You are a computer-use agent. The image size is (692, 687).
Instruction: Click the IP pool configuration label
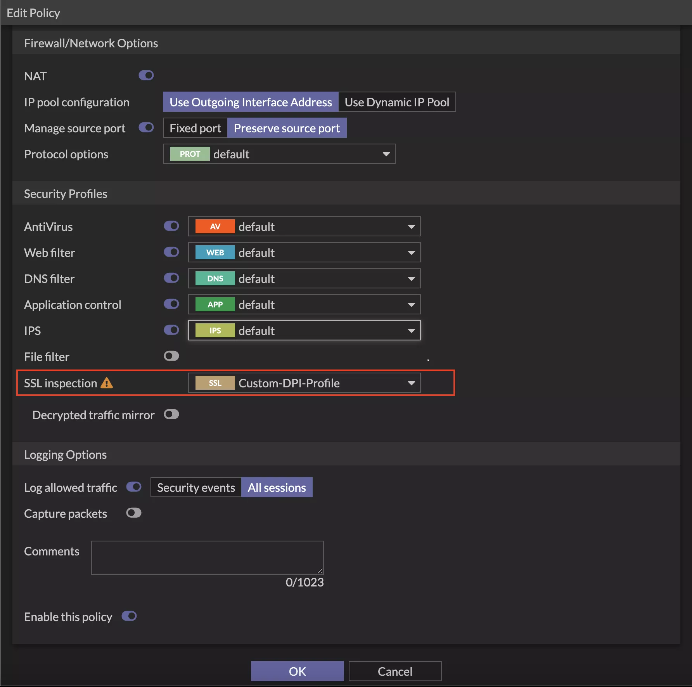coord(77,102)
